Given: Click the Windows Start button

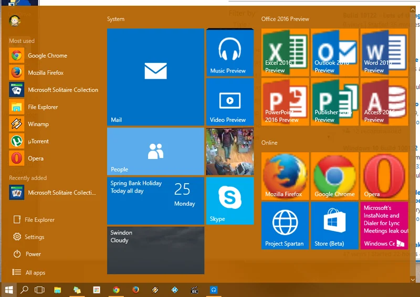Looking at the screenshot, I should point(9,290).
